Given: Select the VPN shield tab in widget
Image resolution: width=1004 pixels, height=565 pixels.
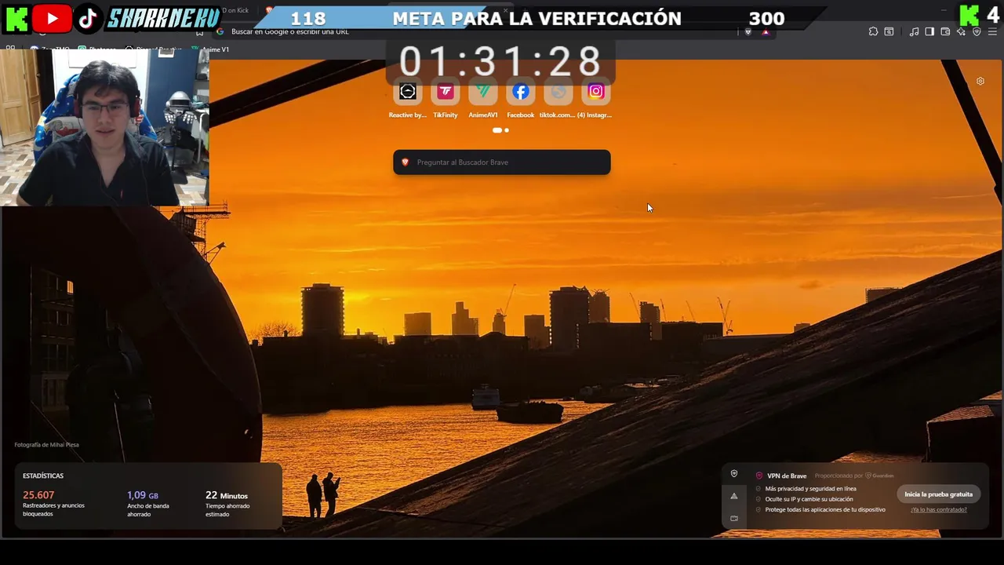Looking at the screenshot, I should [734, 474].
